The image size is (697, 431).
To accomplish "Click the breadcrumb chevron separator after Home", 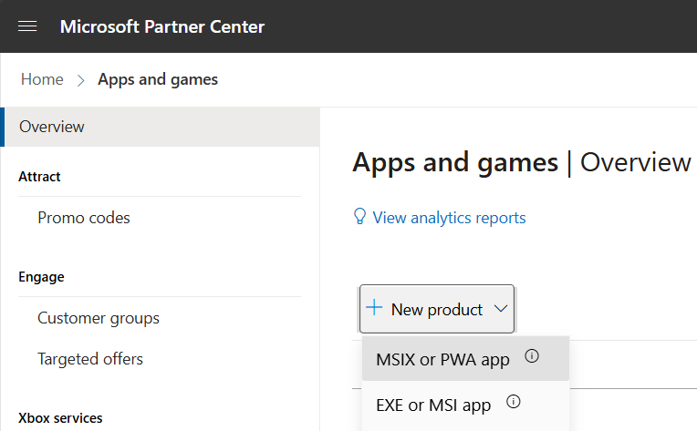I will point(81,80).
